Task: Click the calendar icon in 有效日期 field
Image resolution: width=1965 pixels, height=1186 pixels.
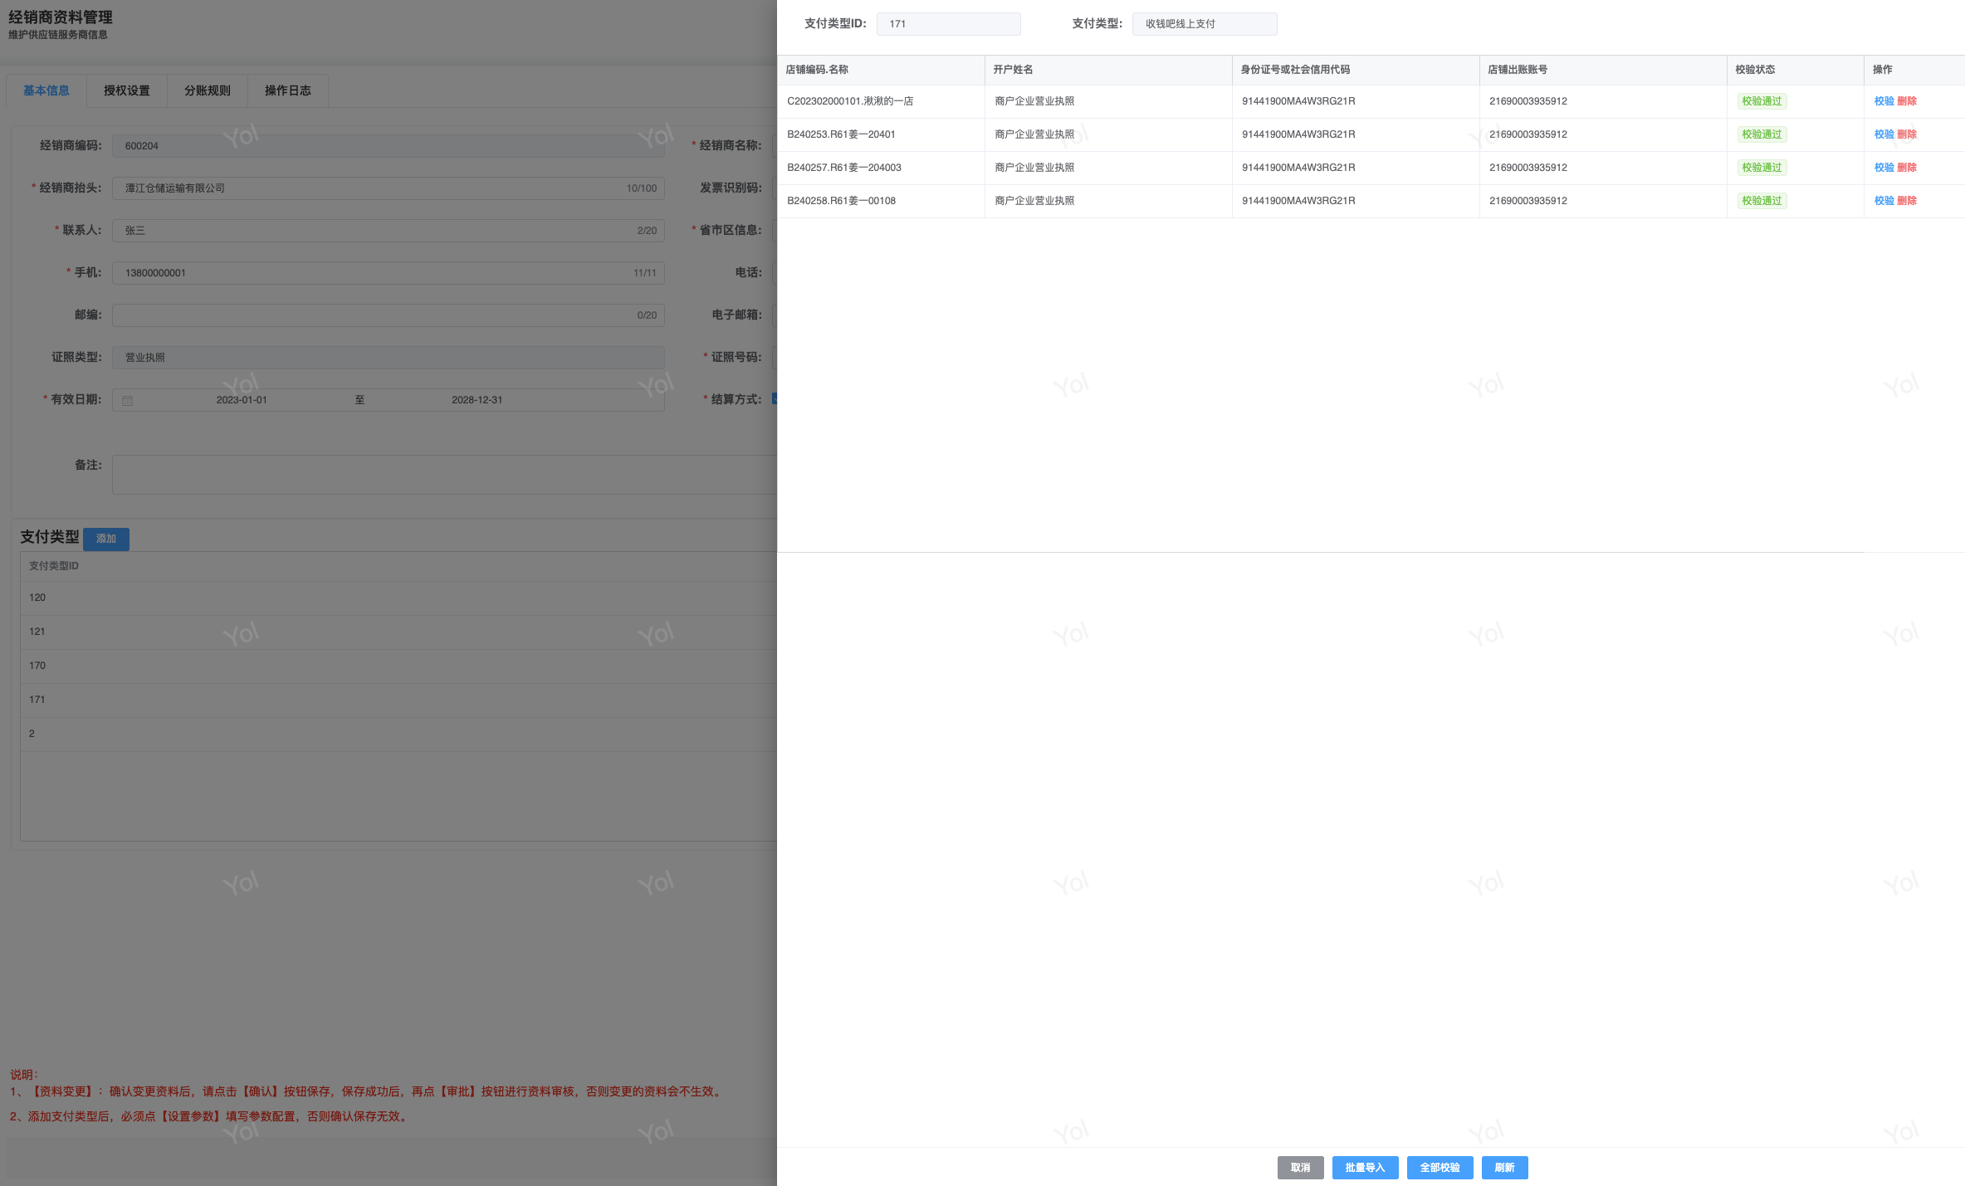Action: 127,400
